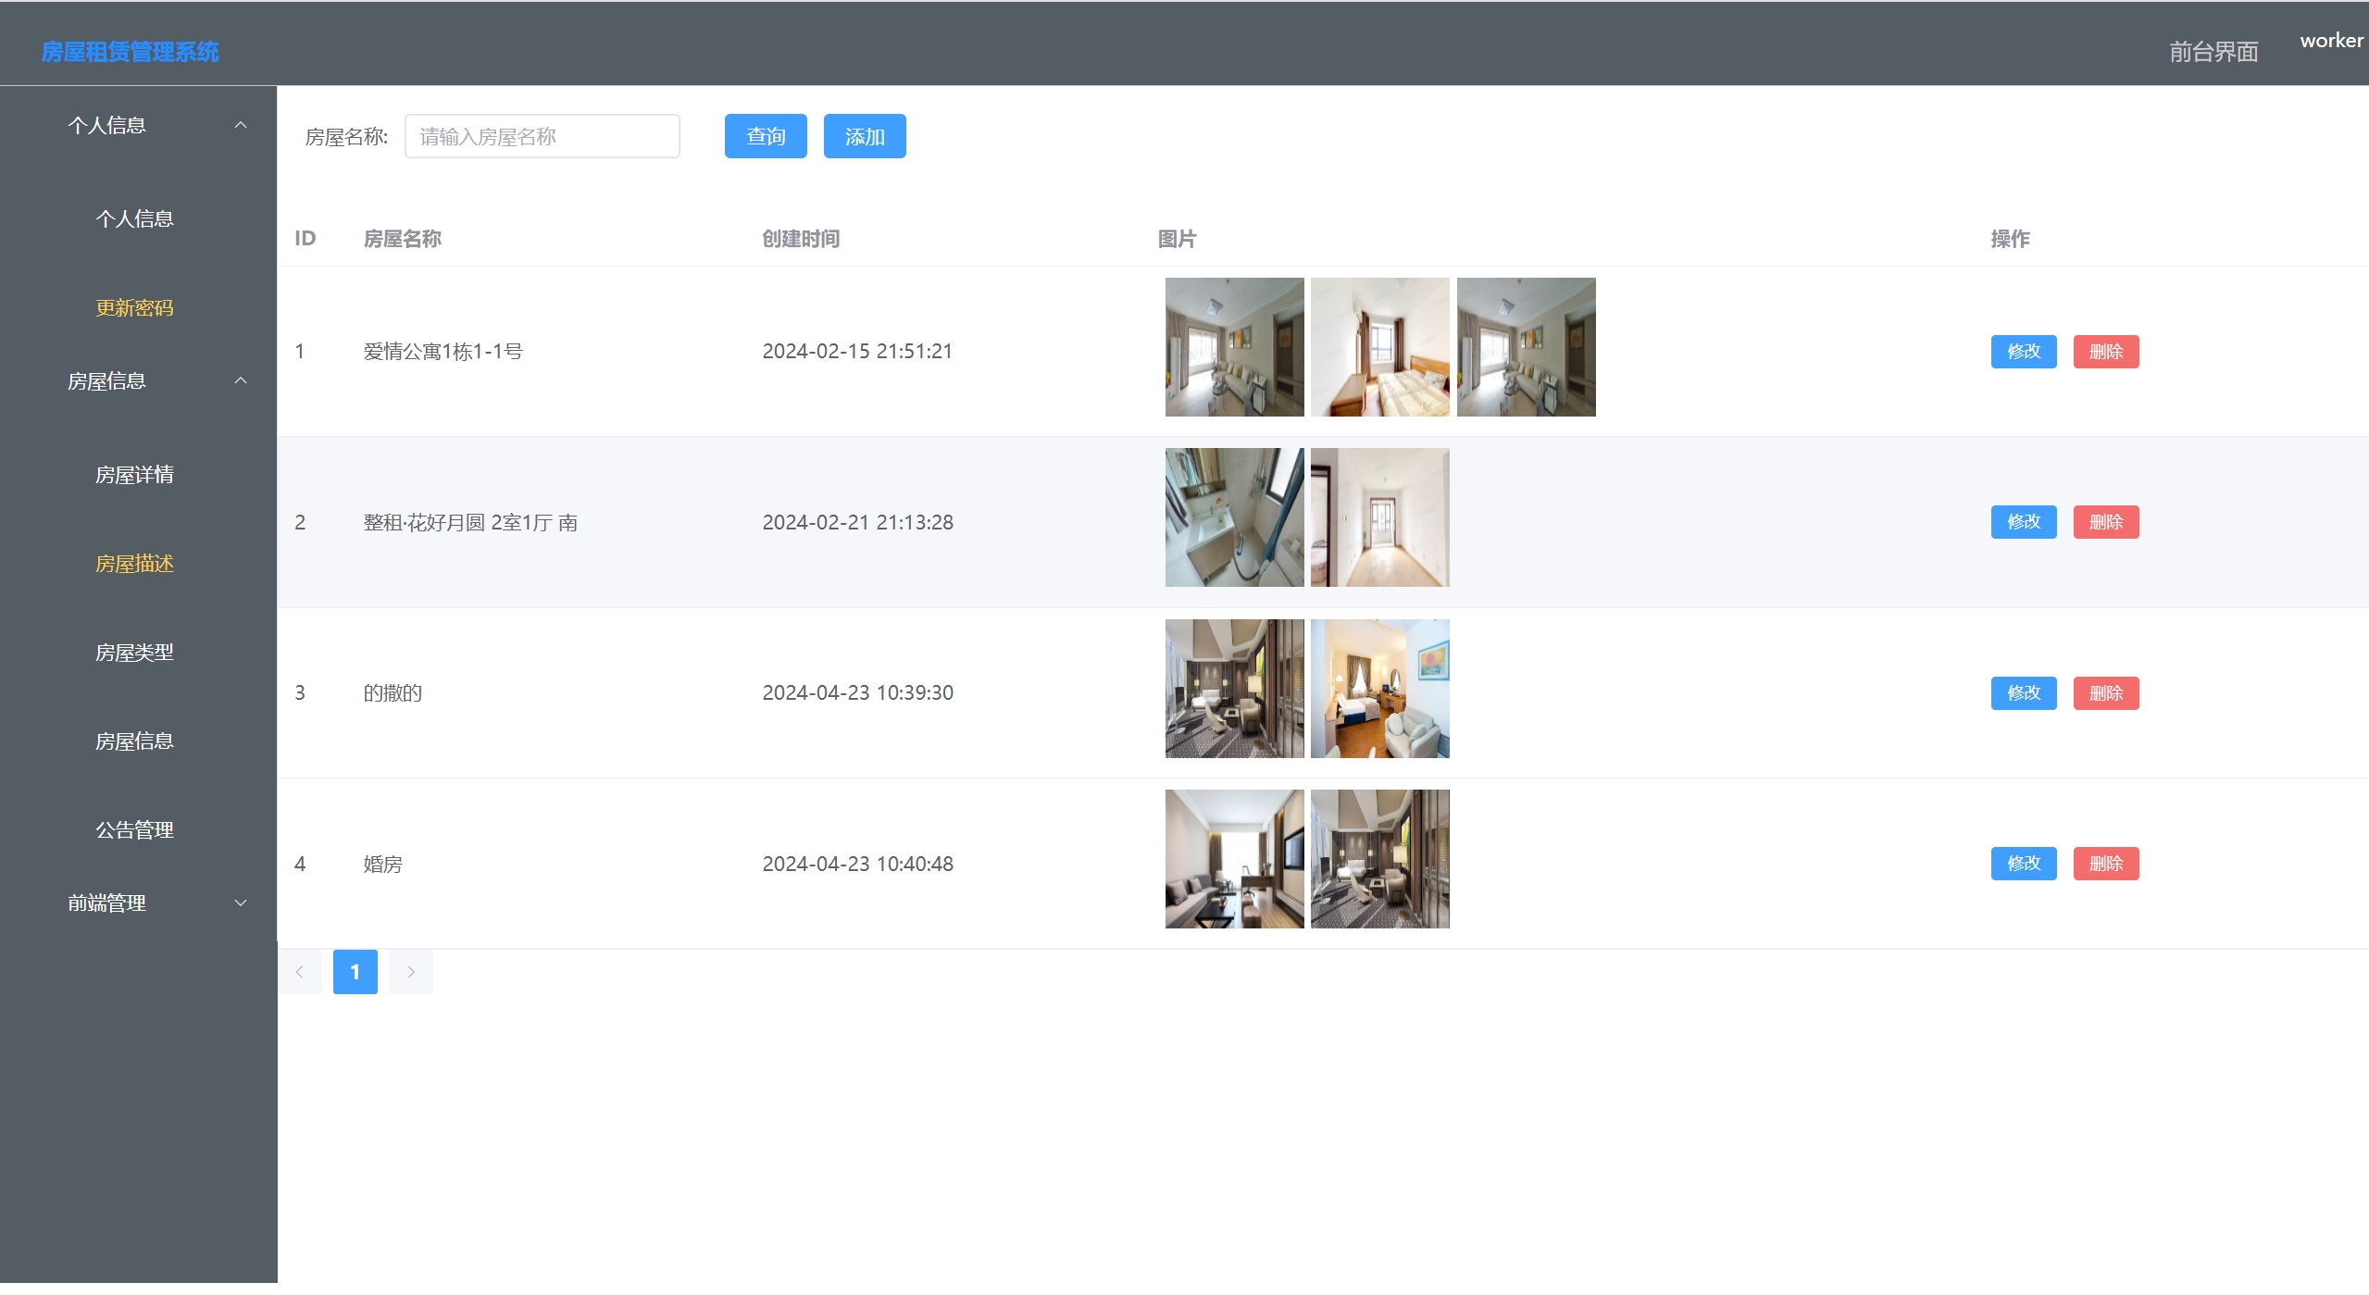2369x1295 pixels.
Task: Open 房屋类型 in sidebar
Action: 134,653
